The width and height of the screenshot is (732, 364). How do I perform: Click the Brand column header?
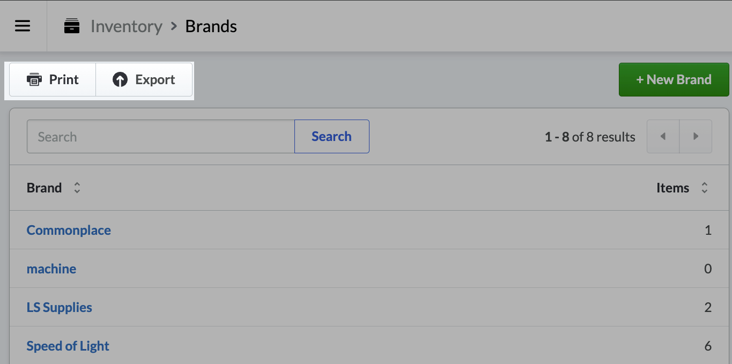coord(44,188)
